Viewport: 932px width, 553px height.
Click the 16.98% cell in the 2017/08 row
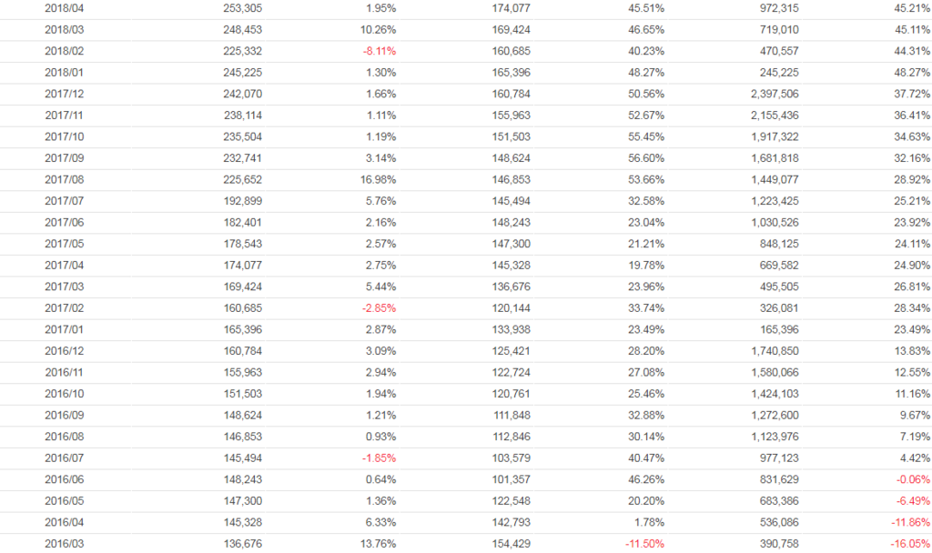click(x=377, y=180)
